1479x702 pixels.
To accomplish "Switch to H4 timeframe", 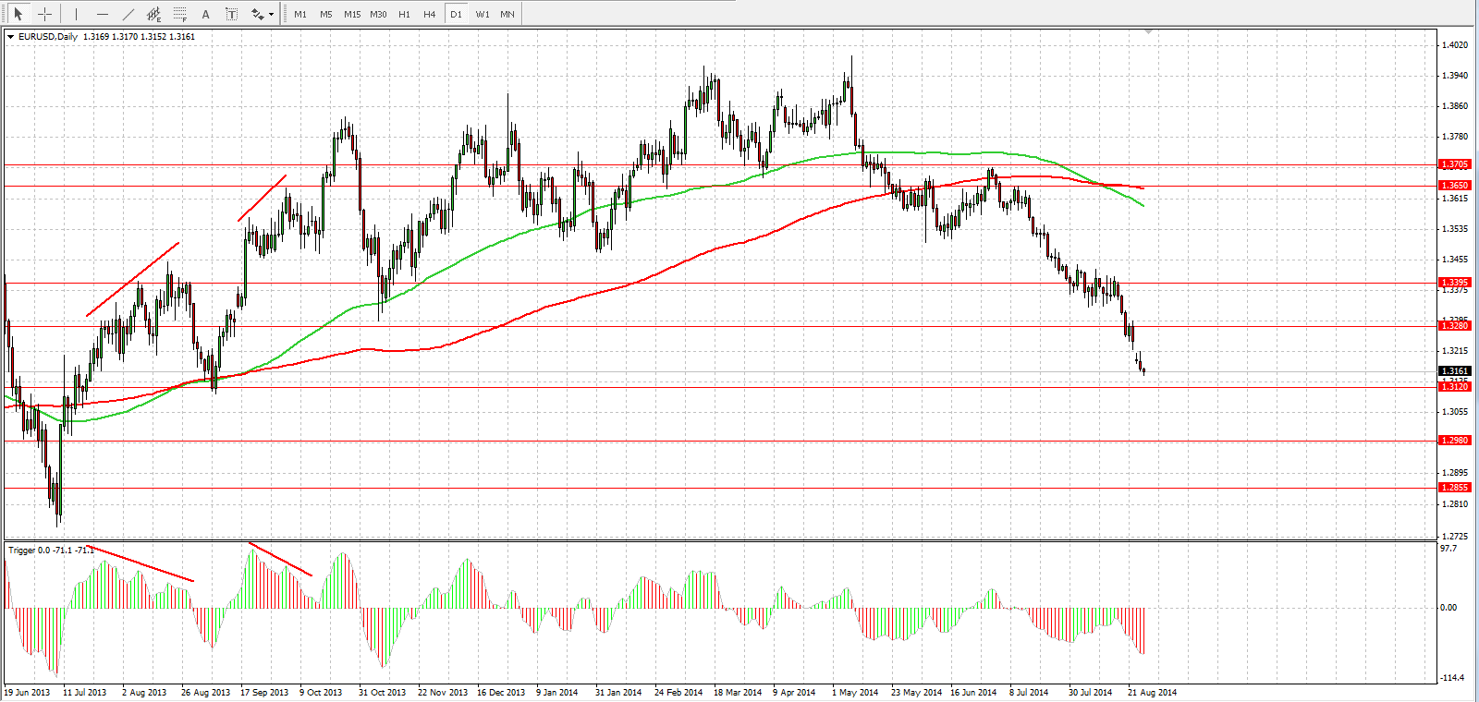I will tap(430, 14).
